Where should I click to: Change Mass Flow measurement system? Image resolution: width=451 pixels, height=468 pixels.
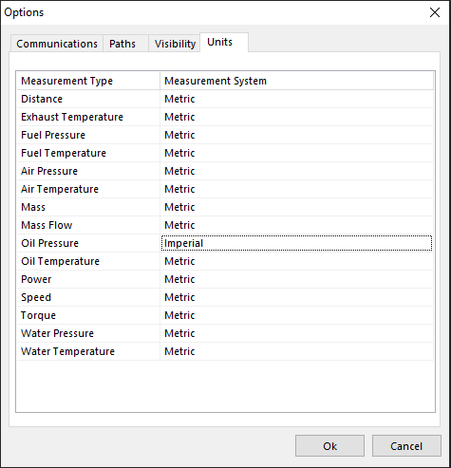tap(296, 225)
